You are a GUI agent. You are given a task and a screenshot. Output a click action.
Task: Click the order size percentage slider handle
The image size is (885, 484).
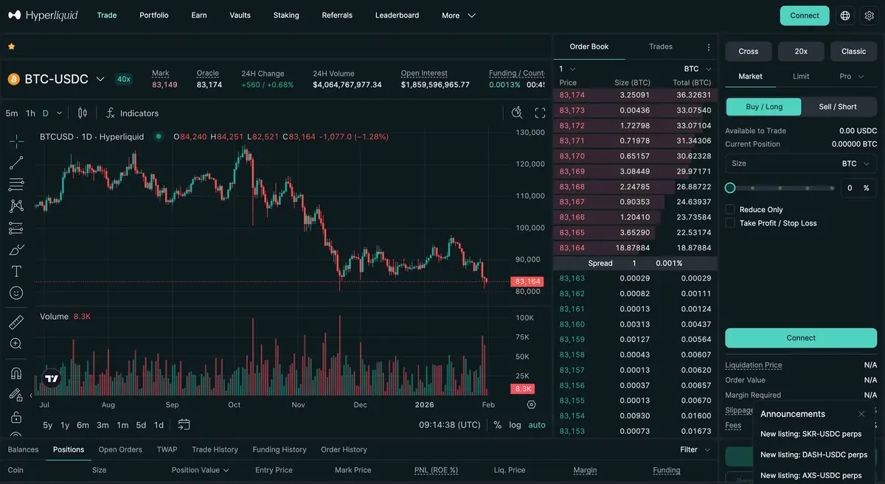click(730, 188)
